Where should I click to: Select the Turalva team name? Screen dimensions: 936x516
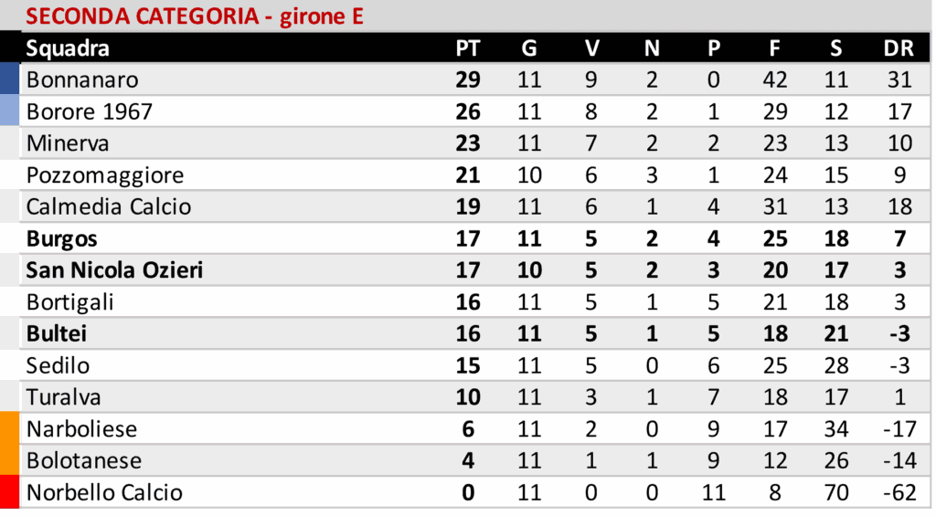pyautogui.click(x=64, y=398)
